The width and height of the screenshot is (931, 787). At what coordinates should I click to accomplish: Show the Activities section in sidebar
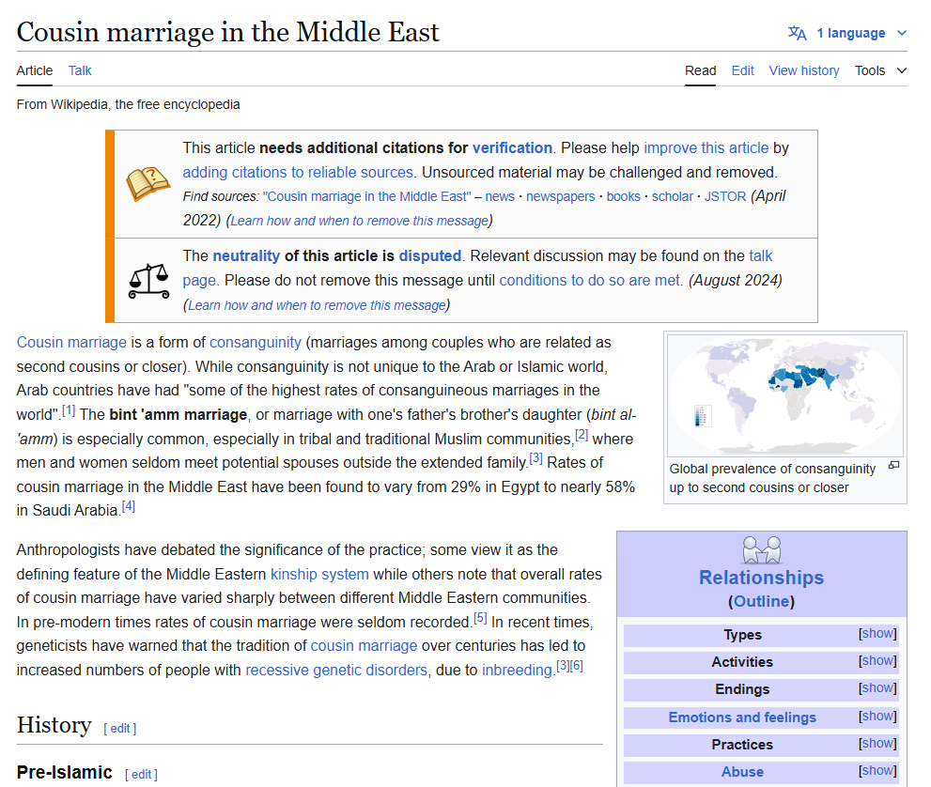pyautogui.click(x=877, y=660)
